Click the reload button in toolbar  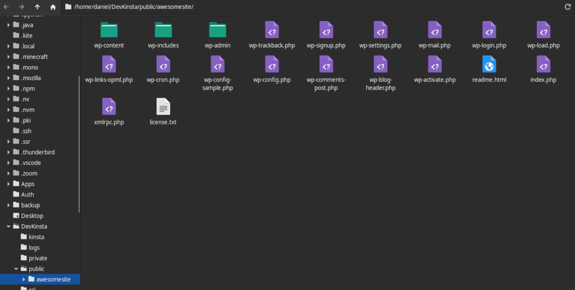tap(567, 7)
